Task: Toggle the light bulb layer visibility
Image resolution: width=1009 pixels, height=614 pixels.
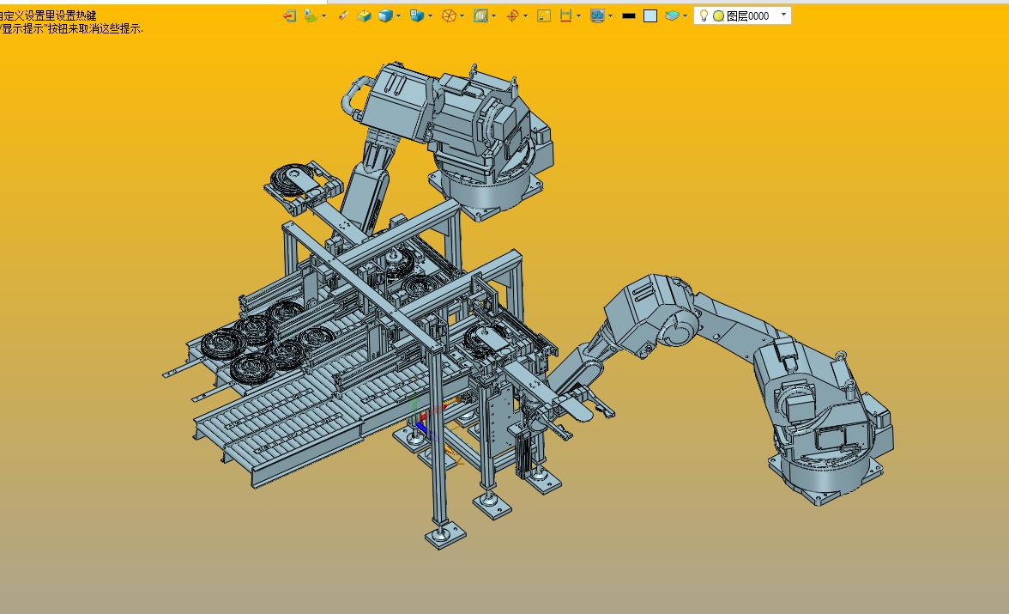Action: 704,15
